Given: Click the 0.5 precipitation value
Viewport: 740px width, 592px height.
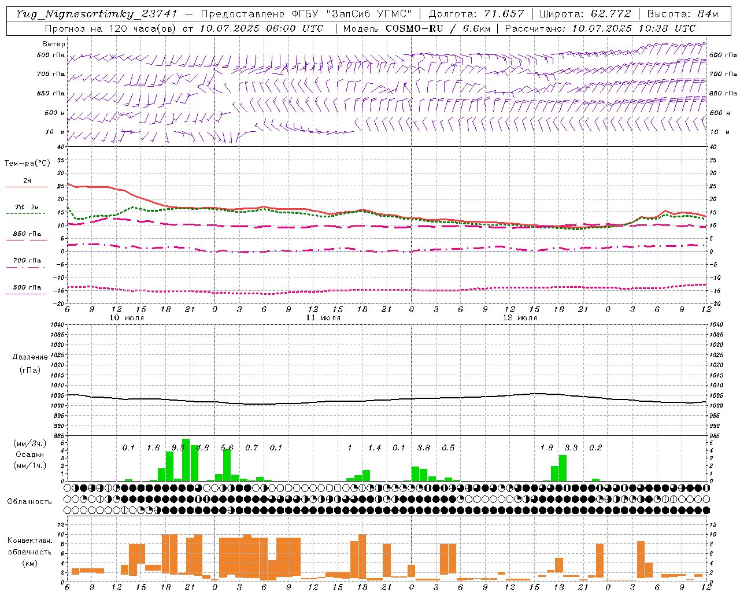Looking at the screenshot, I should (448, 448).
